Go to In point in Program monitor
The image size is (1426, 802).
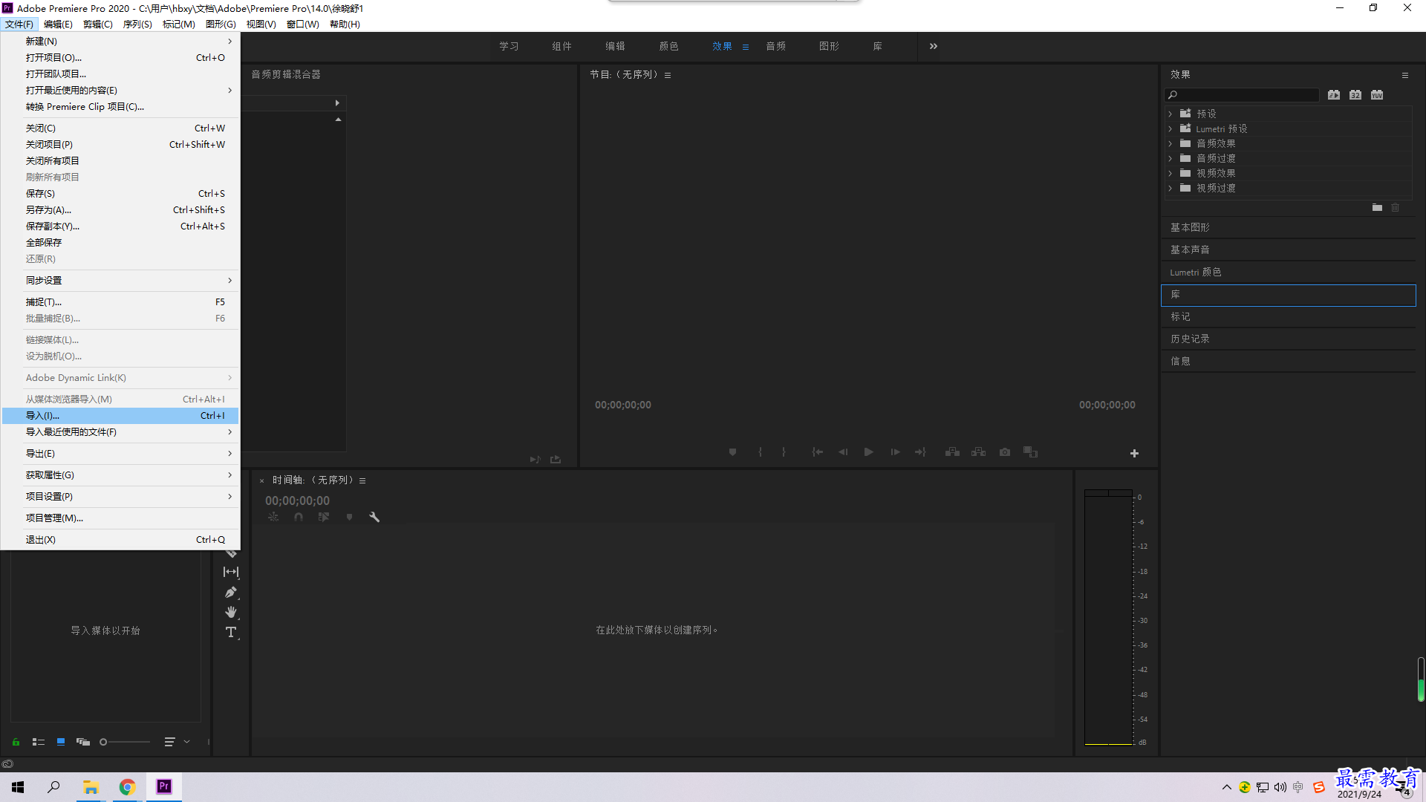[x=817, y=452]
